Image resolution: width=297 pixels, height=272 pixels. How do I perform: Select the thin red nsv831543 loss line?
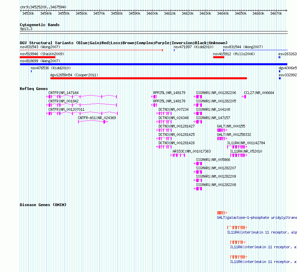tap(91, 50)
